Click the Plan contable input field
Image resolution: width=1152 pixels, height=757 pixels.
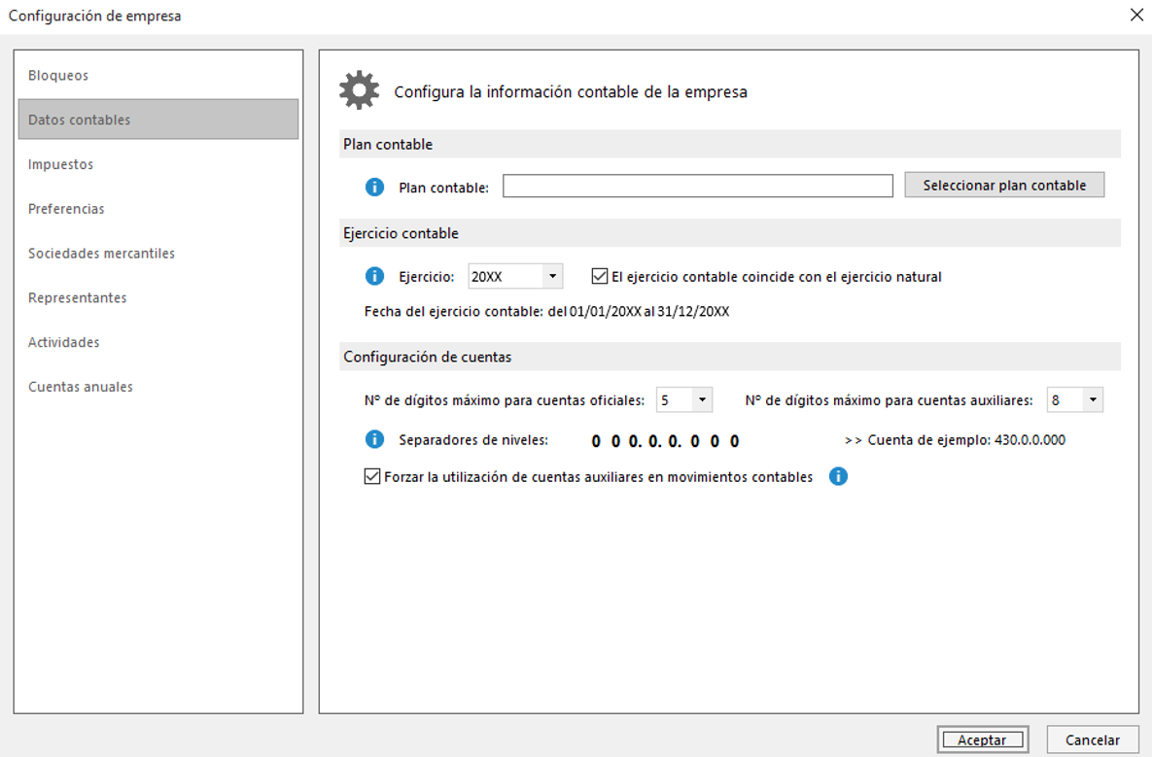[697, 186]
